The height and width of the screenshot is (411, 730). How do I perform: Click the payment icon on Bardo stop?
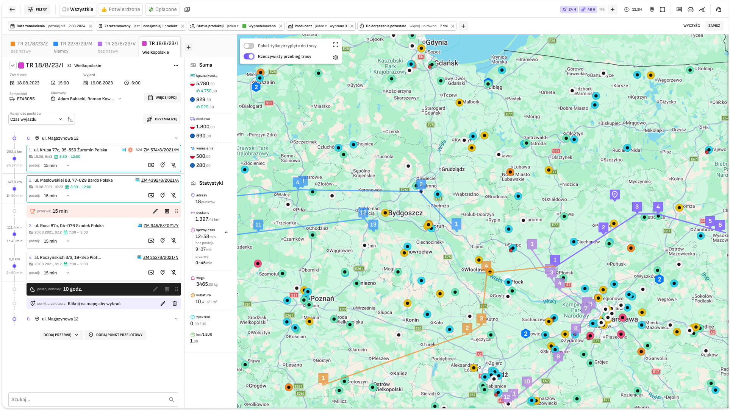coord(151,195)
